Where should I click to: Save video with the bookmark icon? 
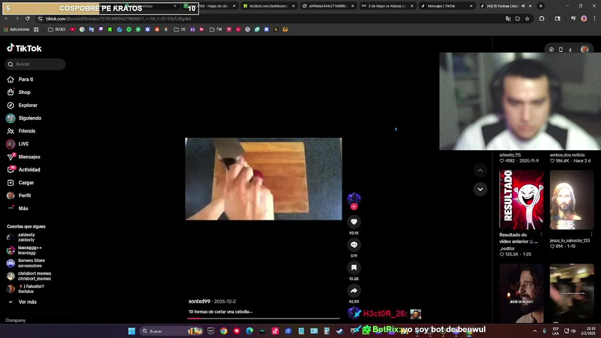click(354, 268)
